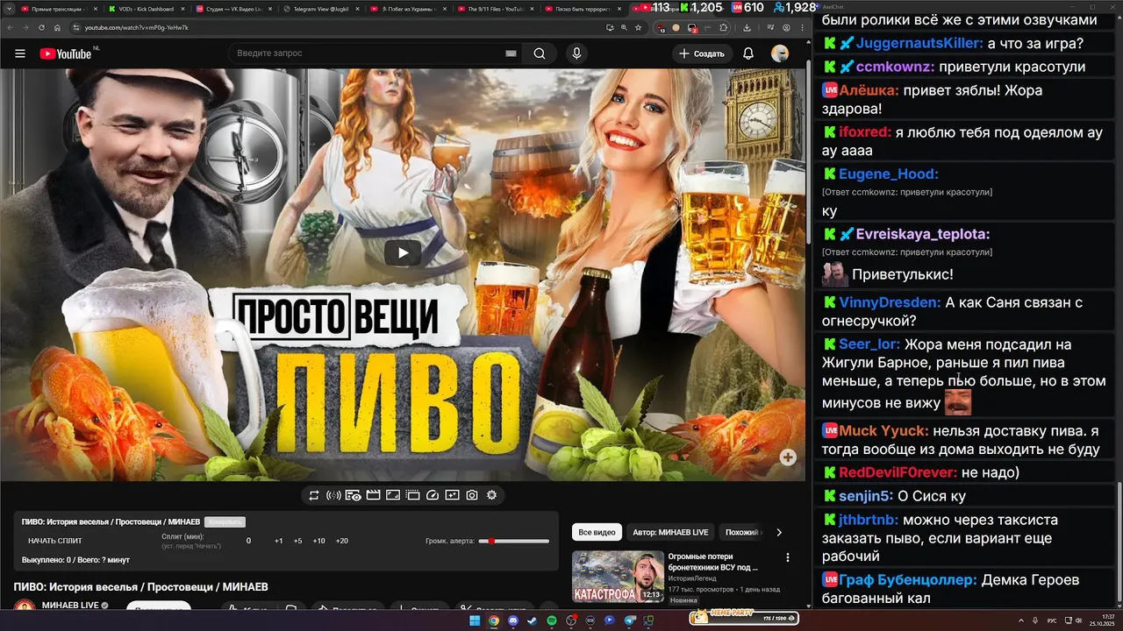Go to the YouTube home logo
1123x631 pixels.
point(66,53)
